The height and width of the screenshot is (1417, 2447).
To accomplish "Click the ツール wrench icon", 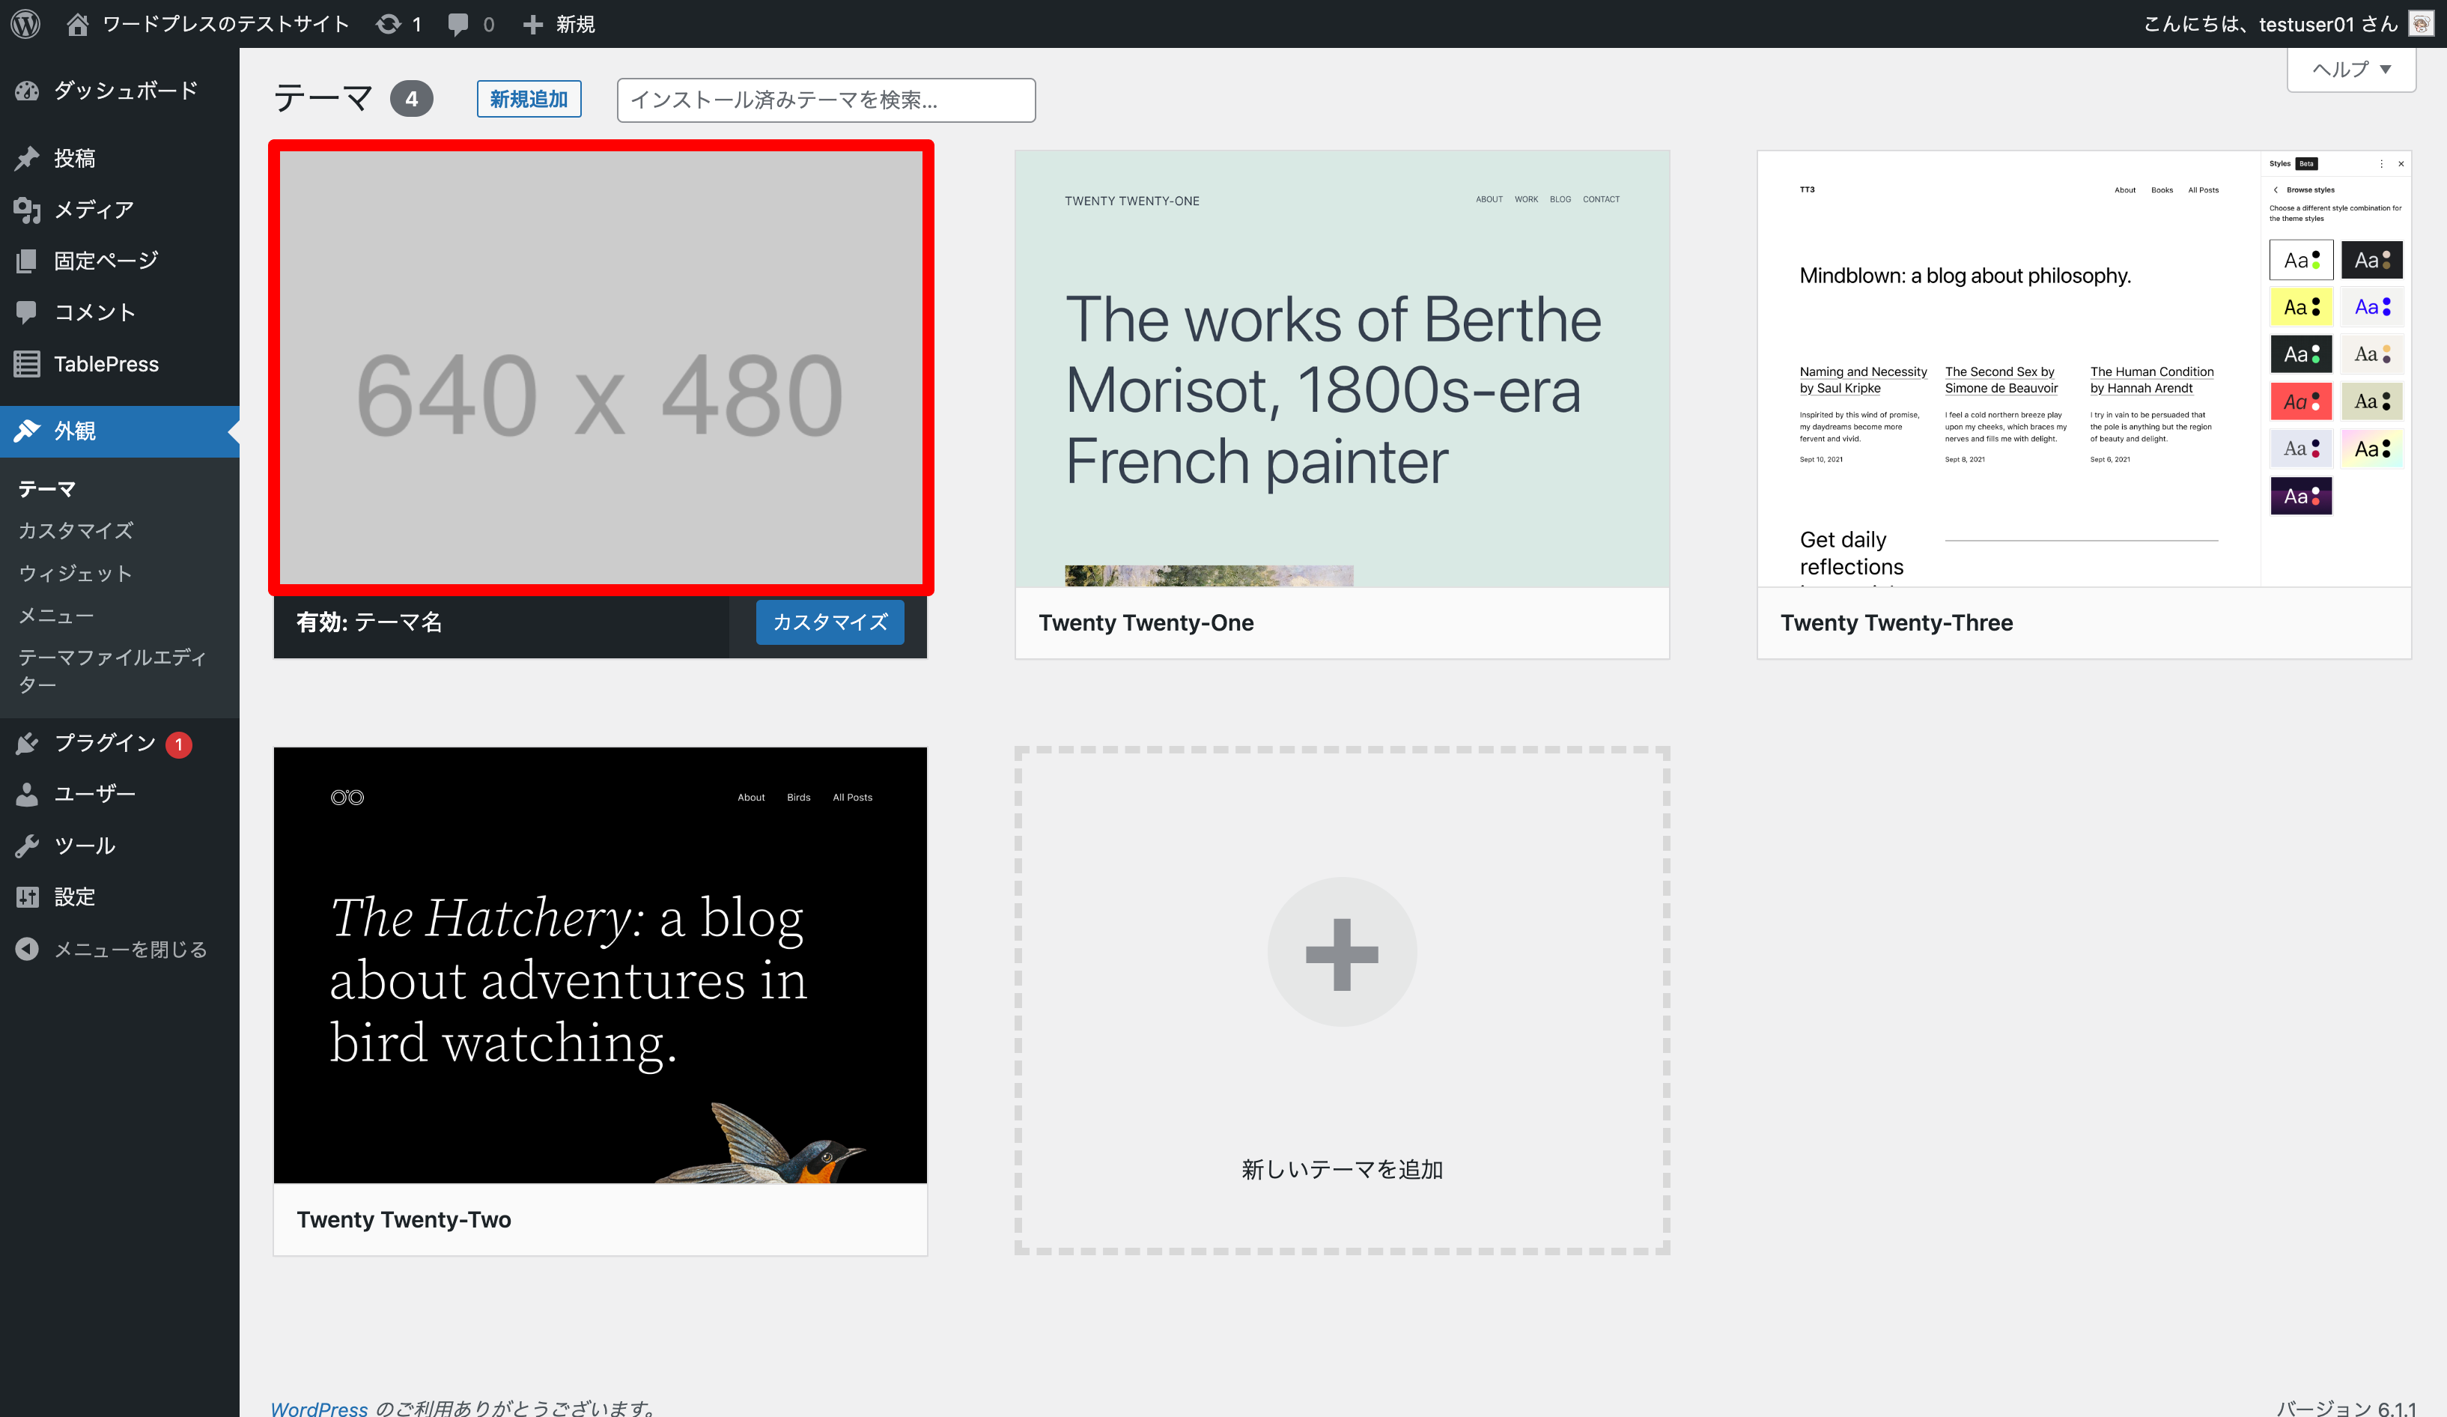I will [x=27, y=846].
